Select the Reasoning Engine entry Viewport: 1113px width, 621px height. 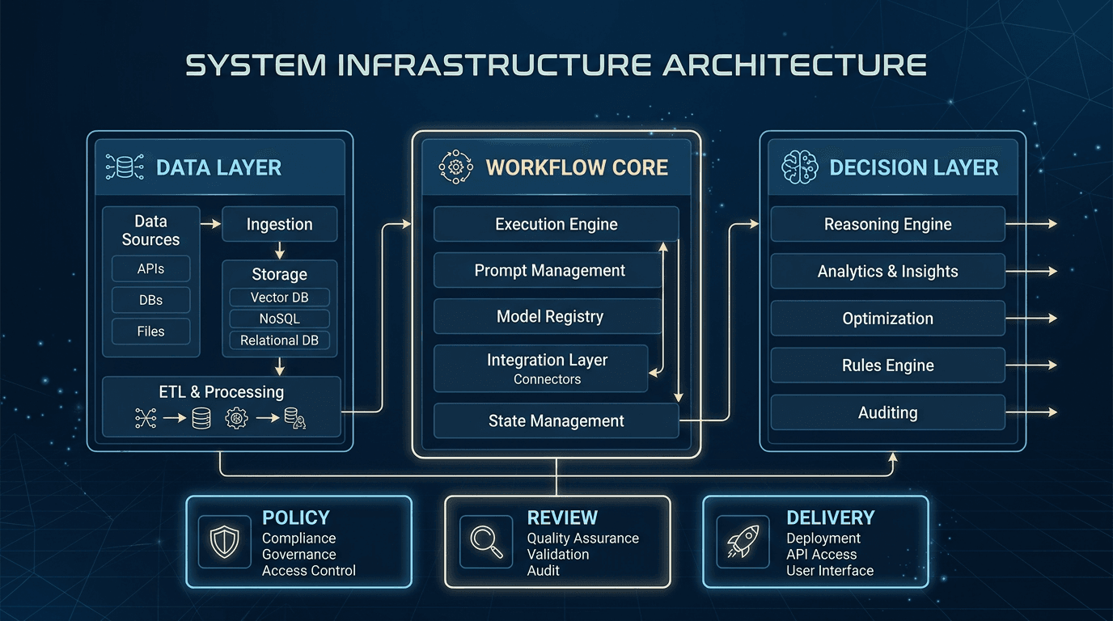(887, 224)
